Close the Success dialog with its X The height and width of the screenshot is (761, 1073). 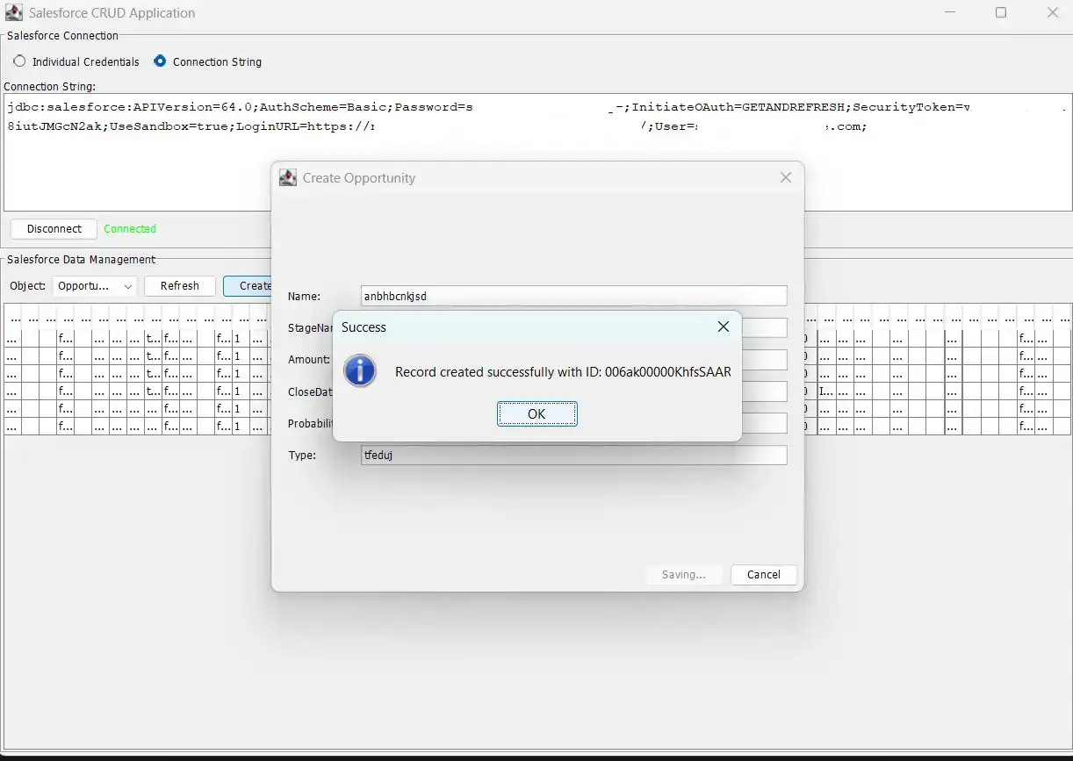click(723, 327)
